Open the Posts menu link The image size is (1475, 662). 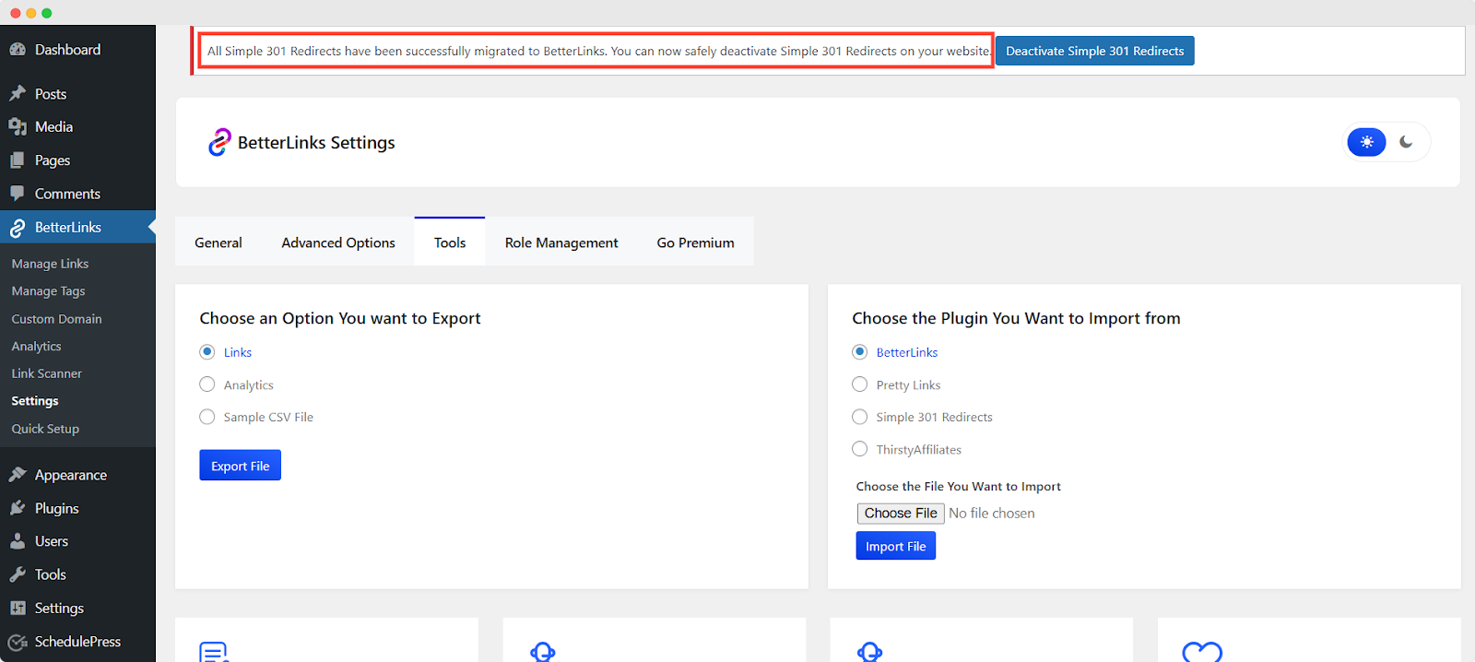tap(51, 94)
